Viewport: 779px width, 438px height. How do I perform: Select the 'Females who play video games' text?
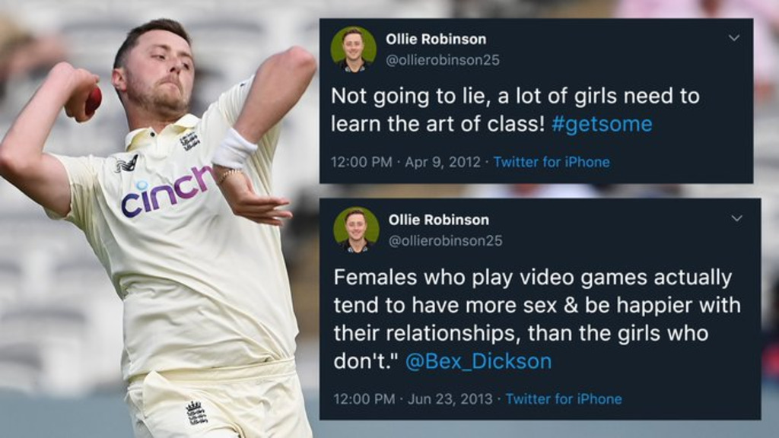537,319
